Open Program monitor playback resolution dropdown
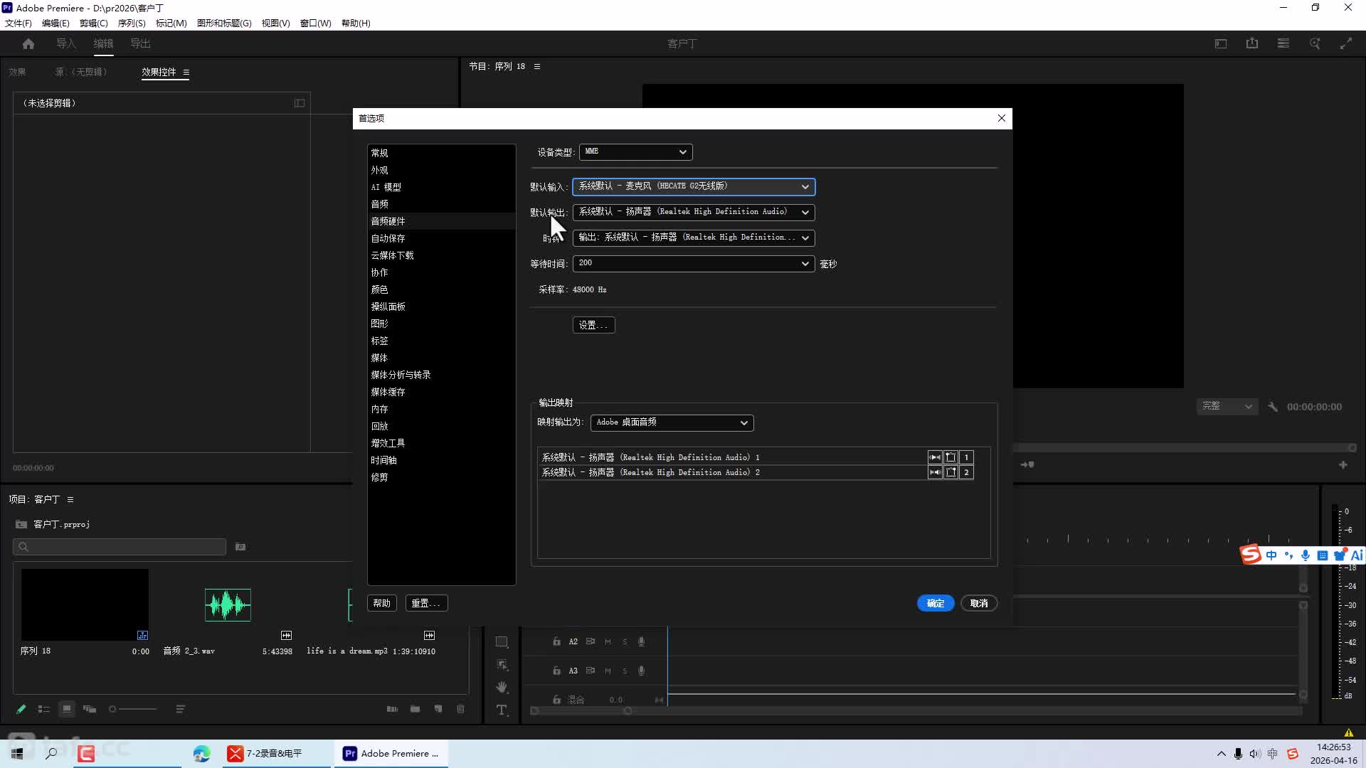 coord(1227,406)
